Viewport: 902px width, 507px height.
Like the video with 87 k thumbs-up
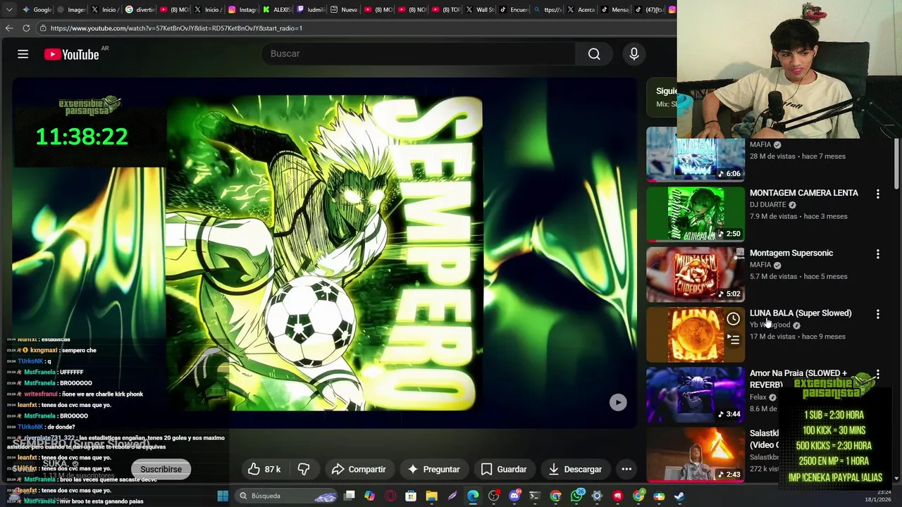[264, 469]
